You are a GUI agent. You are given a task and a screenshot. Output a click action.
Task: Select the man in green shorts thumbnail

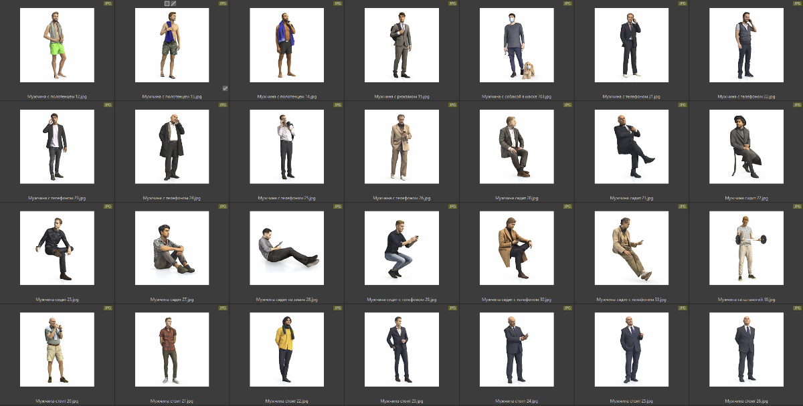pos(58,45)
